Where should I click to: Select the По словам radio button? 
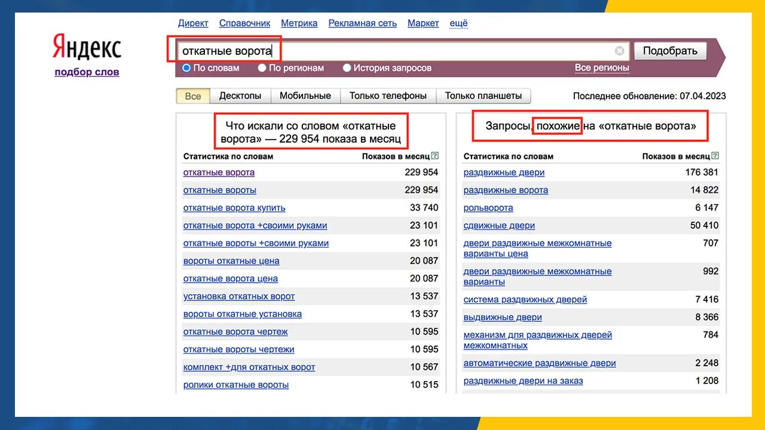(x=186, y=68)
